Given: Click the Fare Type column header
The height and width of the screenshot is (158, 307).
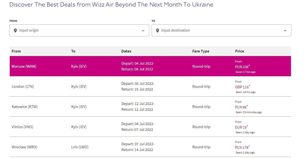Looking at the screenshot, I should [x=201, y=51].
